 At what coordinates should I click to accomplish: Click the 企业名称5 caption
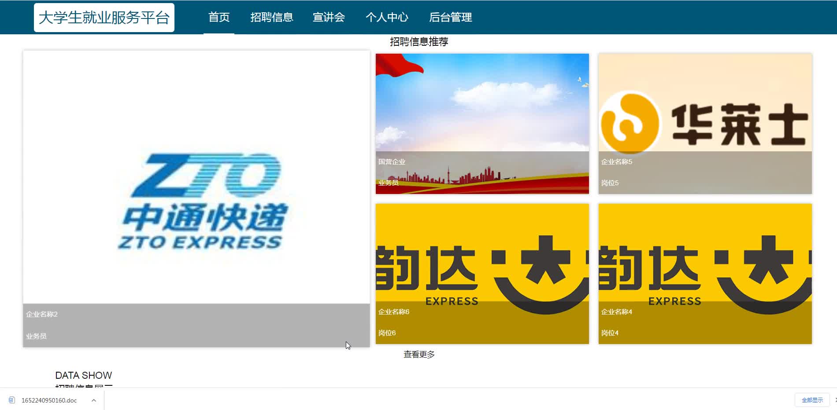pos(616,161)
